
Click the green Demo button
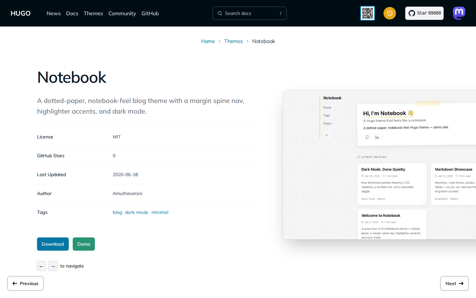point(84,244)
